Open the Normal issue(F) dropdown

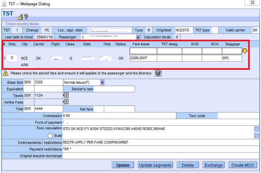pos(102,82)
